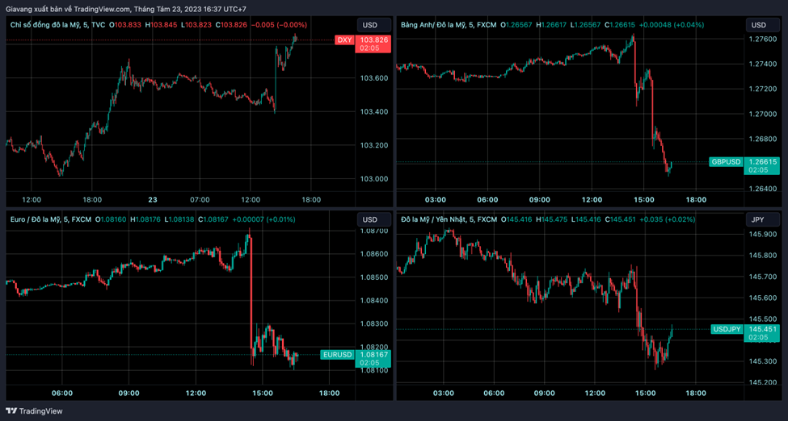Click the red DXY symbol label
The height and width of the screenshot is (421, 788).
(x=344, y=40)
